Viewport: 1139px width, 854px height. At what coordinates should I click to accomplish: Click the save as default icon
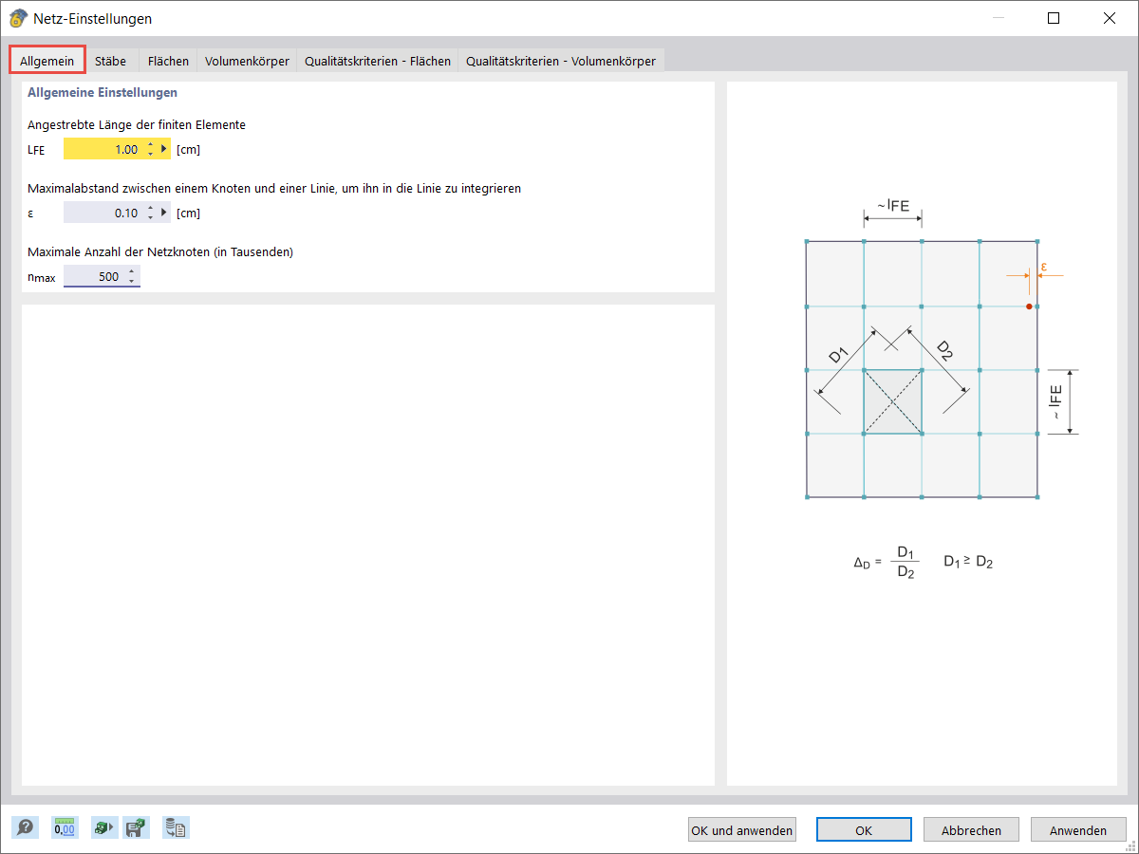[x=137, y=827]
